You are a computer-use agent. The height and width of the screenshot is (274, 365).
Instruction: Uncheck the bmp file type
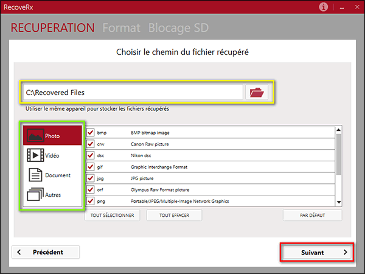91,133
